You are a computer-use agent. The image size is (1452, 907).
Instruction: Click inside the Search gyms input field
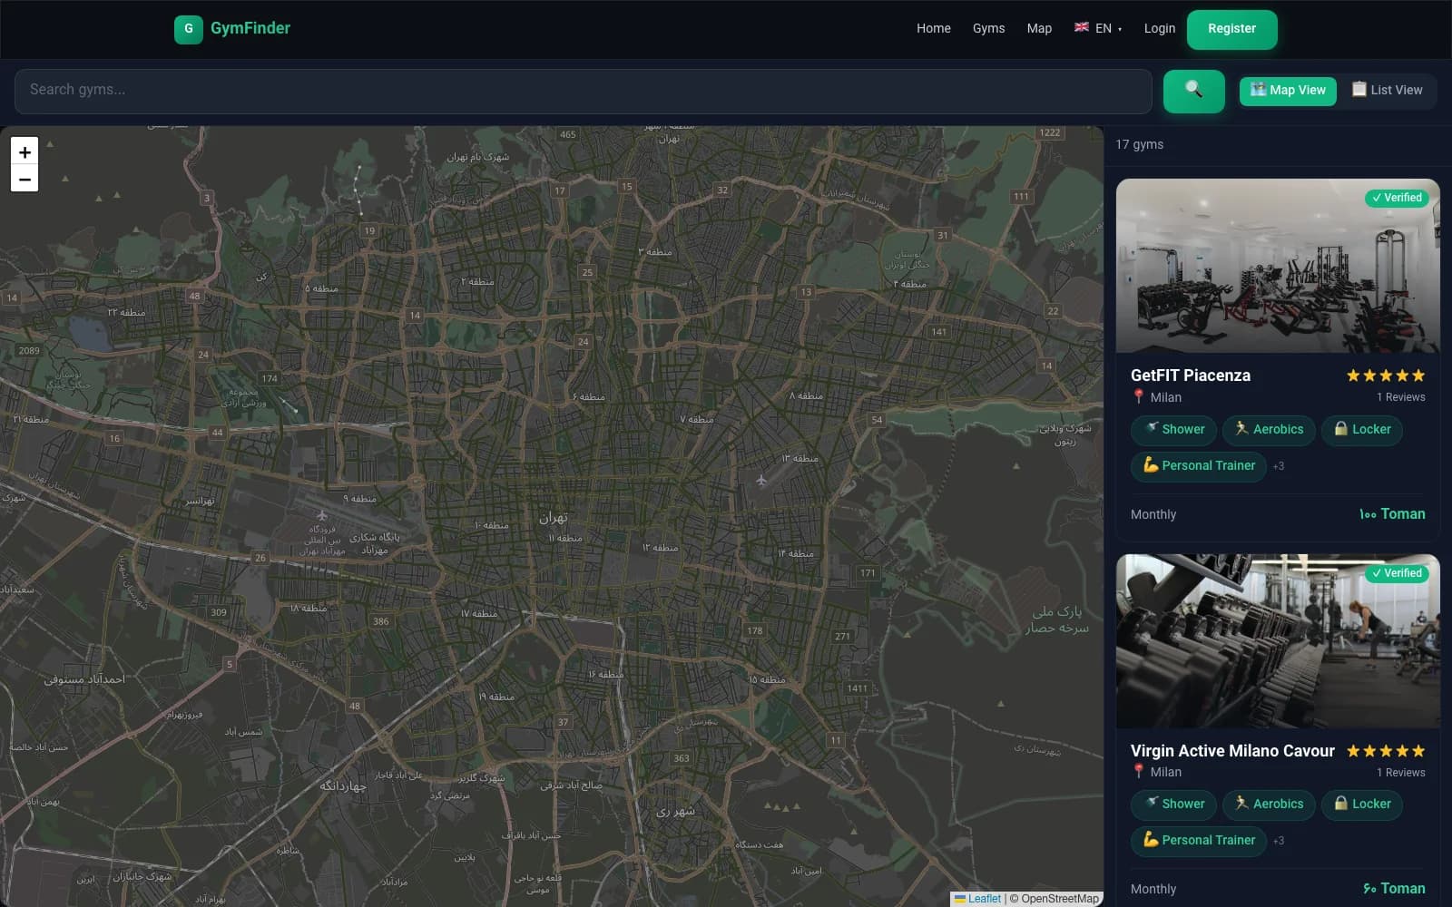[x=363, y=90]
